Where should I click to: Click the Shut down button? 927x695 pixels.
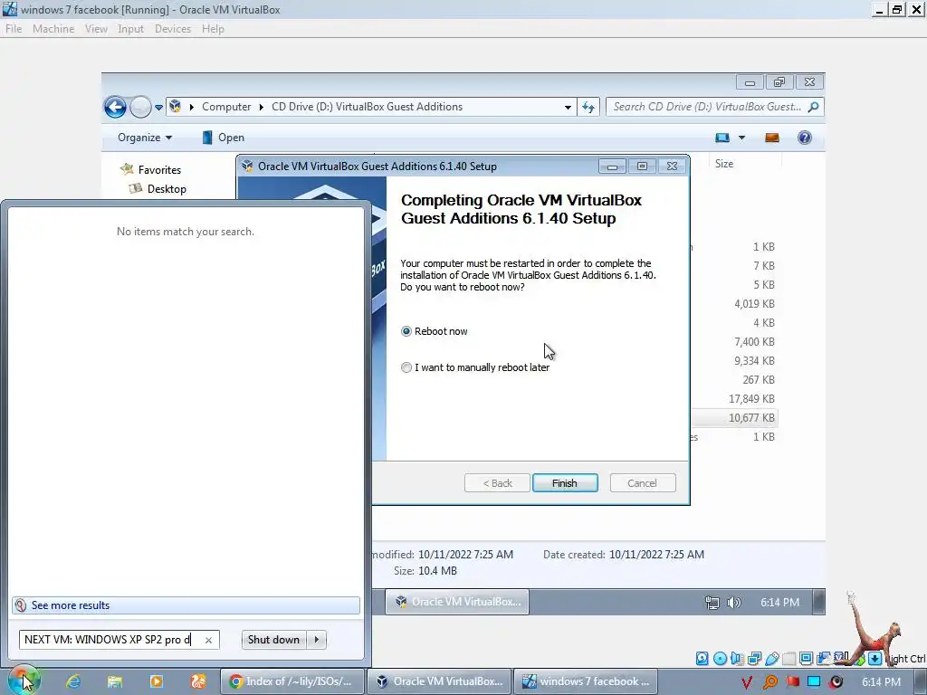tap(274, 640)
